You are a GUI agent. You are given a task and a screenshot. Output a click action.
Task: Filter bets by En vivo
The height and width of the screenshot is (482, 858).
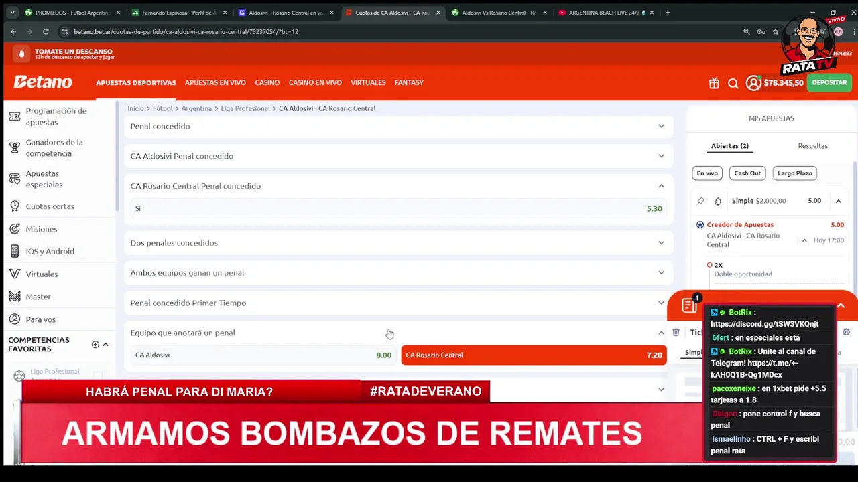click(707, 173)
